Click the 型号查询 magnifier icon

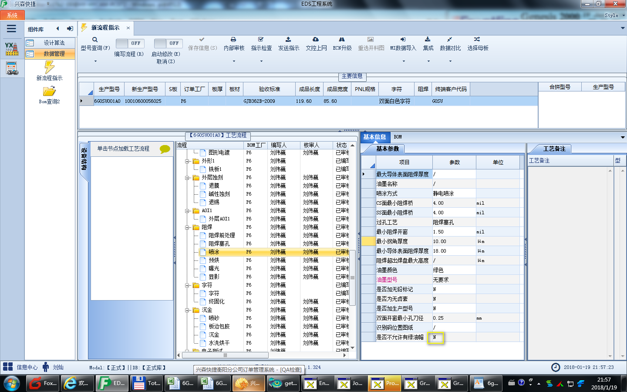(x=95, y=40)
